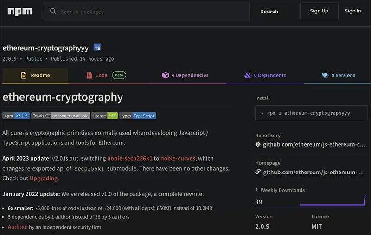
Task: Click the Homepage chain link icon
Action: coord(258,172)
